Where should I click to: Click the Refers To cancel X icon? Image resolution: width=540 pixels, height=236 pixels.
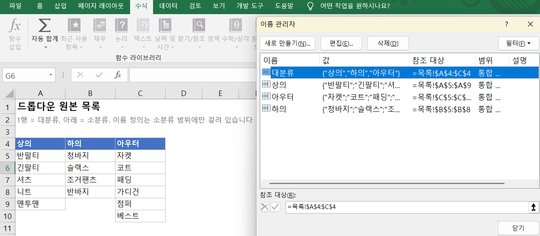265,207
